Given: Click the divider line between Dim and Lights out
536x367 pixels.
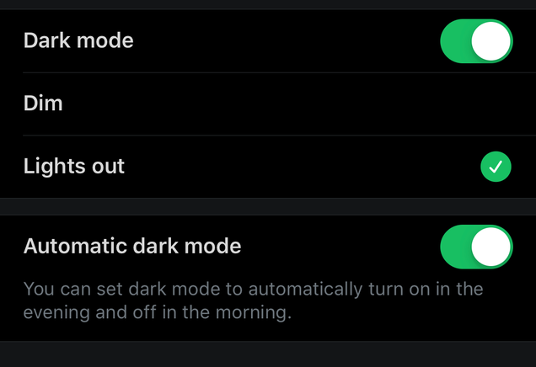Looking at the screenshot, I should 279,136.
